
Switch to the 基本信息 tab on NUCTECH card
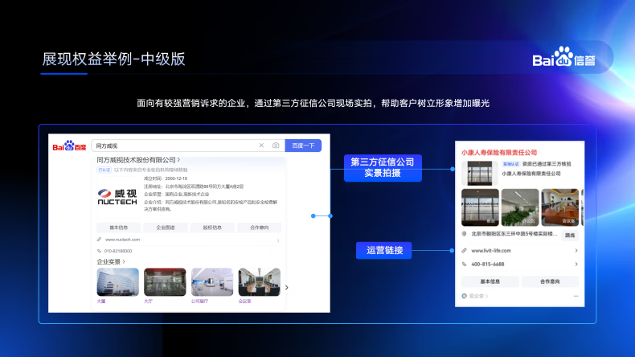(x=118, y=228)
